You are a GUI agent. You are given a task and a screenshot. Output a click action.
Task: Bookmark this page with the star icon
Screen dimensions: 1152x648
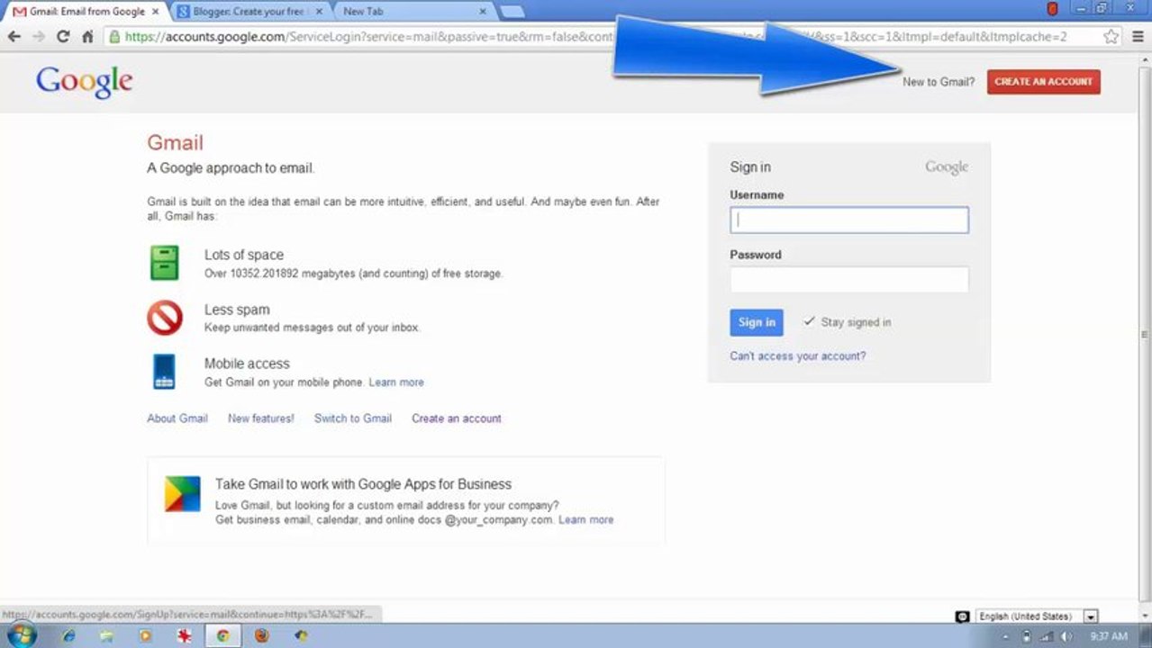point(1111,37)
